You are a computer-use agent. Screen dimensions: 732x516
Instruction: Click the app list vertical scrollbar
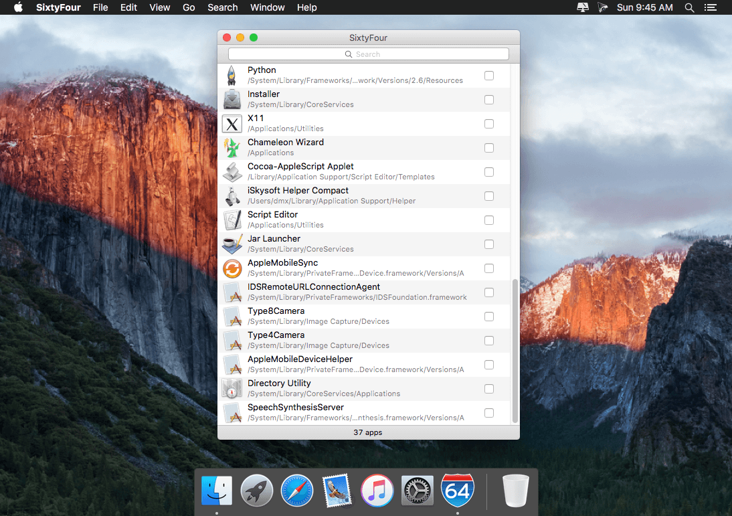[x=515, y=351]
